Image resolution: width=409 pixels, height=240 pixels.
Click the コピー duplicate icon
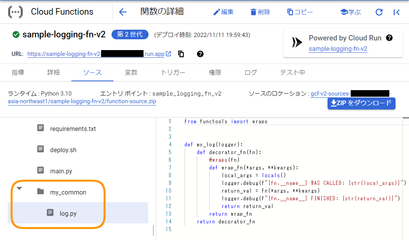pos(290,12)
